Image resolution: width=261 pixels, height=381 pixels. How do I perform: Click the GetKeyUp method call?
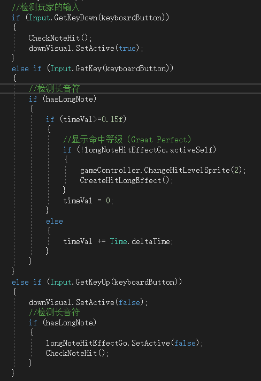pyautogui.click(x=93, y=282)
